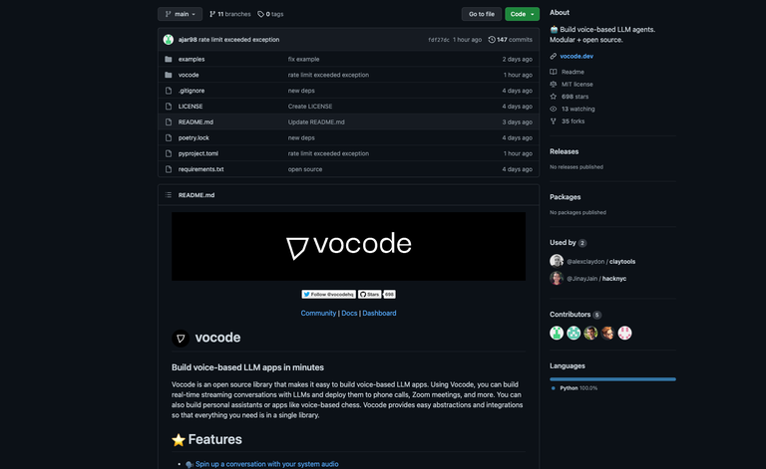Open the Contributors section heading
Screen dimensions: 766x469
click(x=571, y=315)
